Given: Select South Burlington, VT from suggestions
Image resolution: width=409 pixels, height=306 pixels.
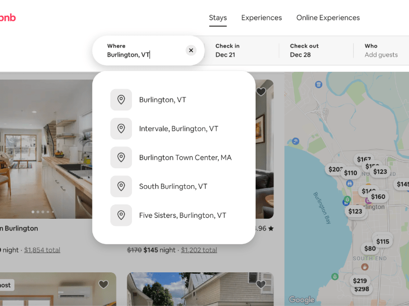Looking at the screenshot, I should click(174, 187).
